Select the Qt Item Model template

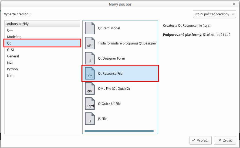coord(120,28)
